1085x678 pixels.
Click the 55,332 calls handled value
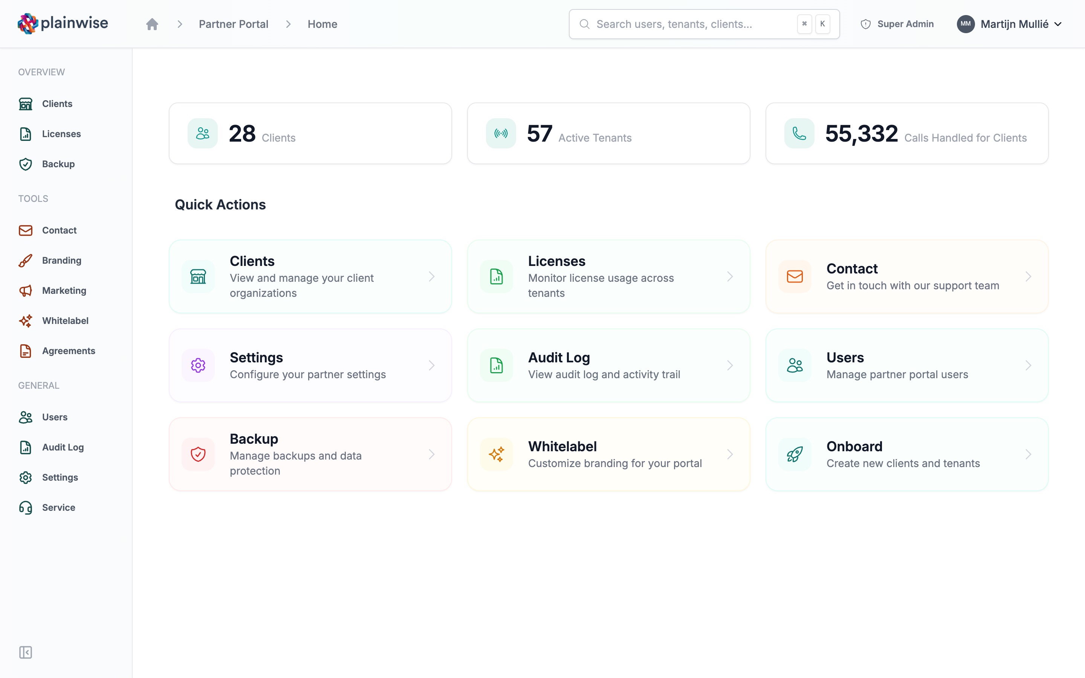861,134
